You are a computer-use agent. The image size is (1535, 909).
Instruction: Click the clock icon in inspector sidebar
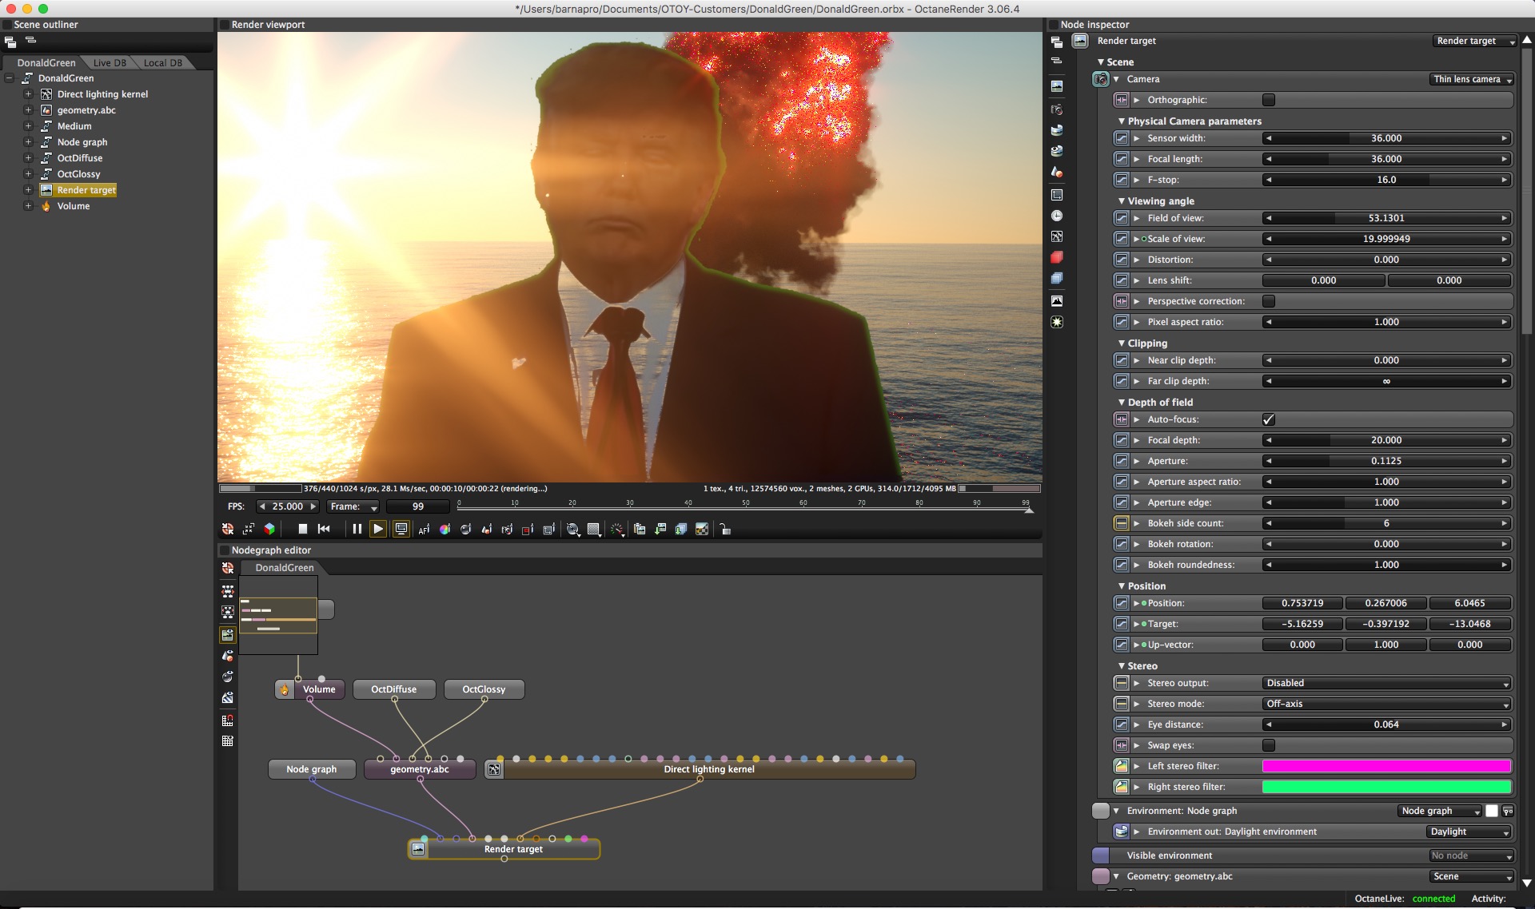[x=1057, y=216]
